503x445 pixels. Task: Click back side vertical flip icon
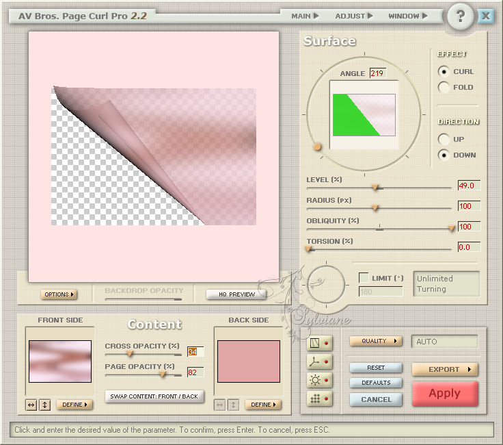click(234, 405)
